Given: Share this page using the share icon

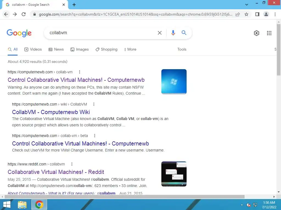Looking at the screenshot, I should click(x=238, y=14).
